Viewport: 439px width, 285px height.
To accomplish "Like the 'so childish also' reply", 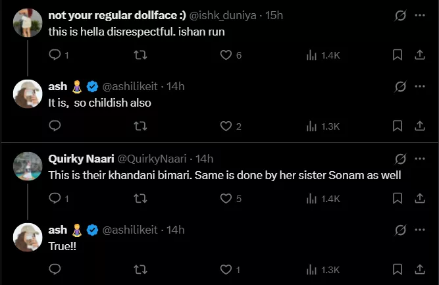I will (226, 126).
